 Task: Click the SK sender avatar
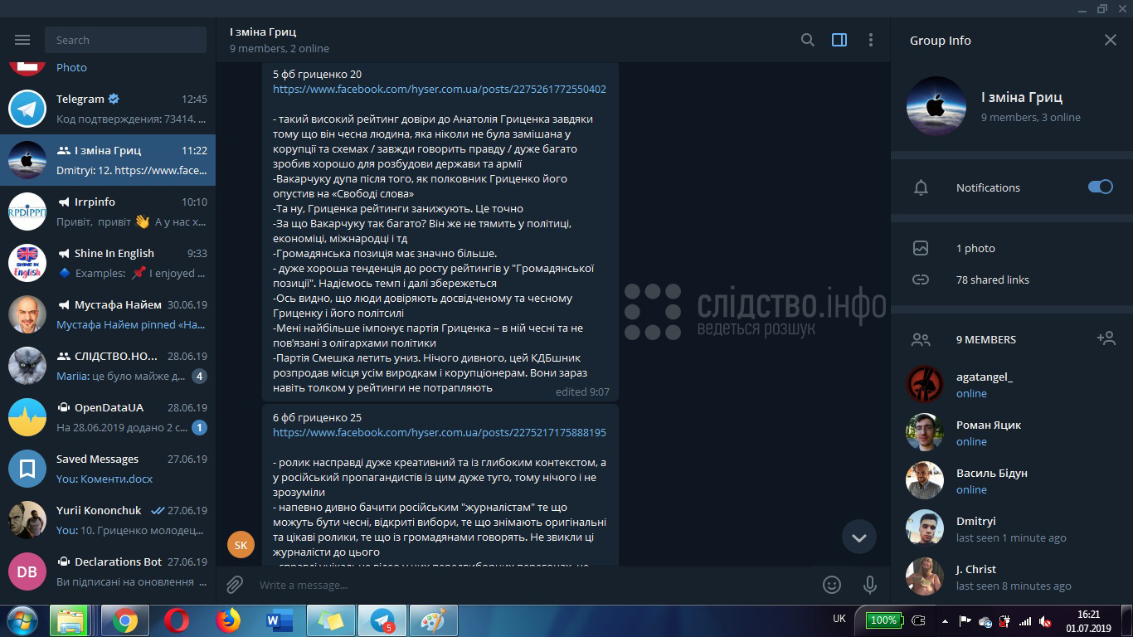tap(241, 545)
